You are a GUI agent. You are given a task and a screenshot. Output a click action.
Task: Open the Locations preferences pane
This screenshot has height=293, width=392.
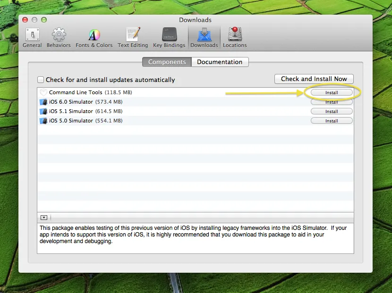point(235,37)
